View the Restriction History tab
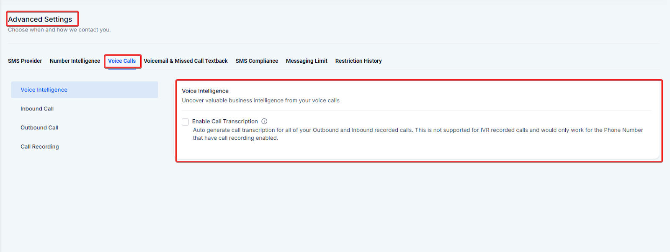Screen dimensions: 670x252 click(x=358, y=61)
